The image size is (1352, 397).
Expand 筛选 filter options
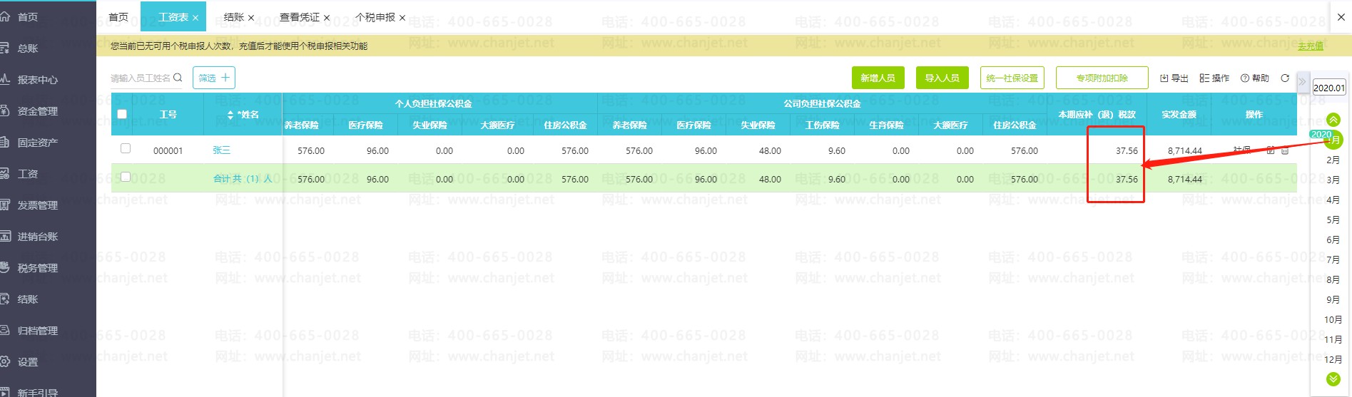click(x=214, y=78)
